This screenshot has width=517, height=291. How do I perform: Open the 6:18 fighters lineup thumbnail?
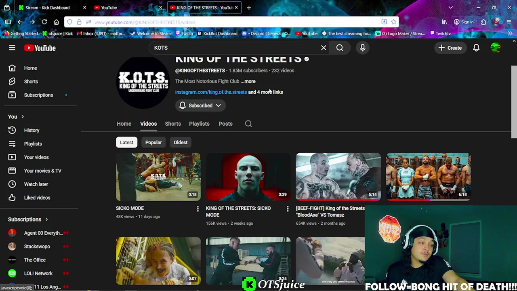click(428, 177)
